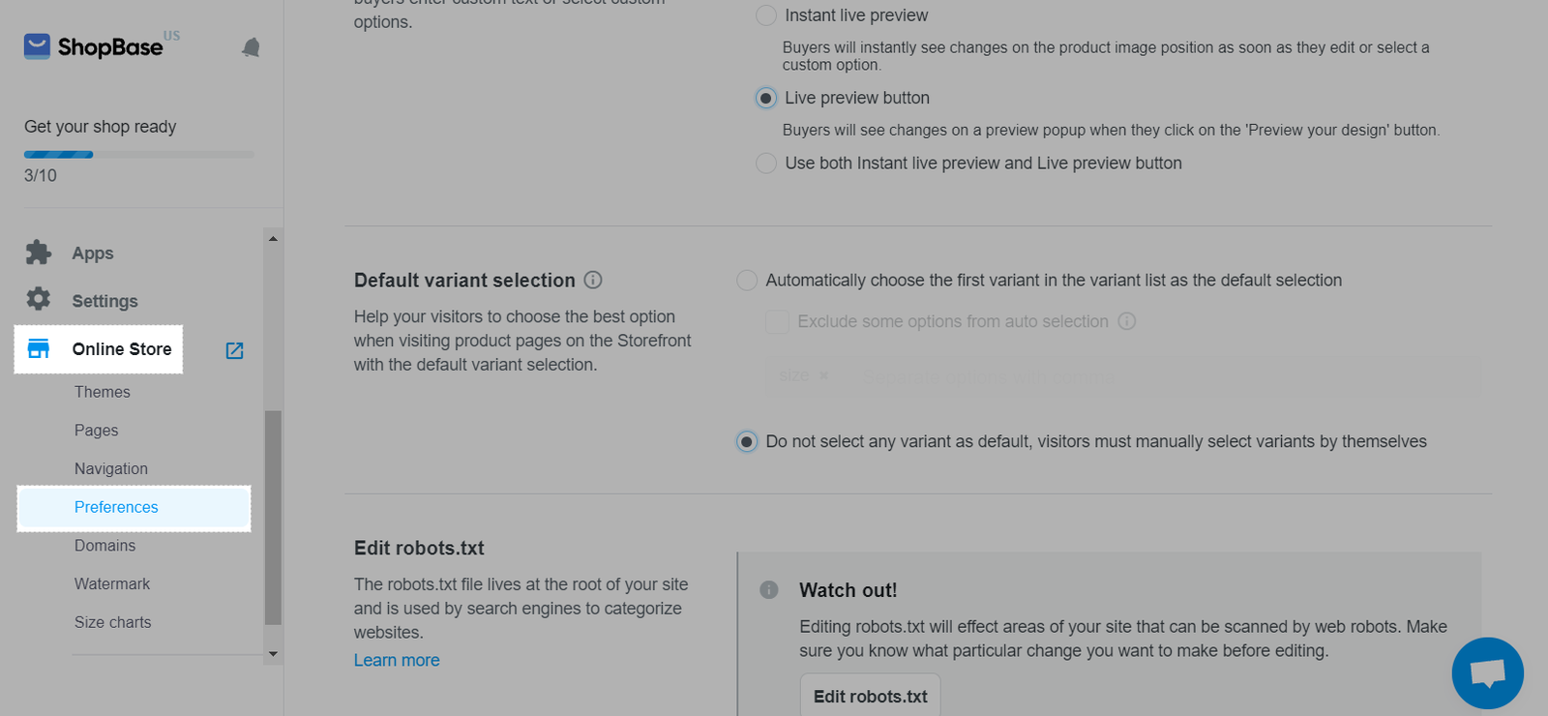Click the notification bell icon
The height and width of the screenshot is (716, 1548).
[x=251, y=47]
